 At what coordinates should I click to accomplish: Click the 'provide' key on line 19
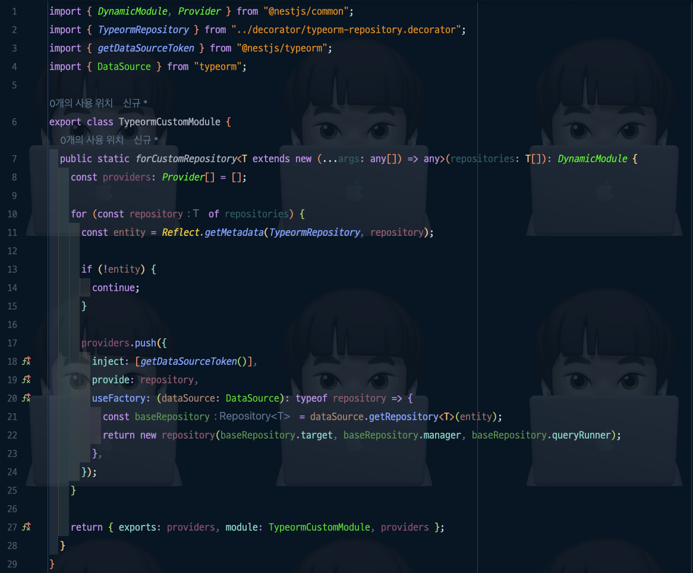pos(111,380)
